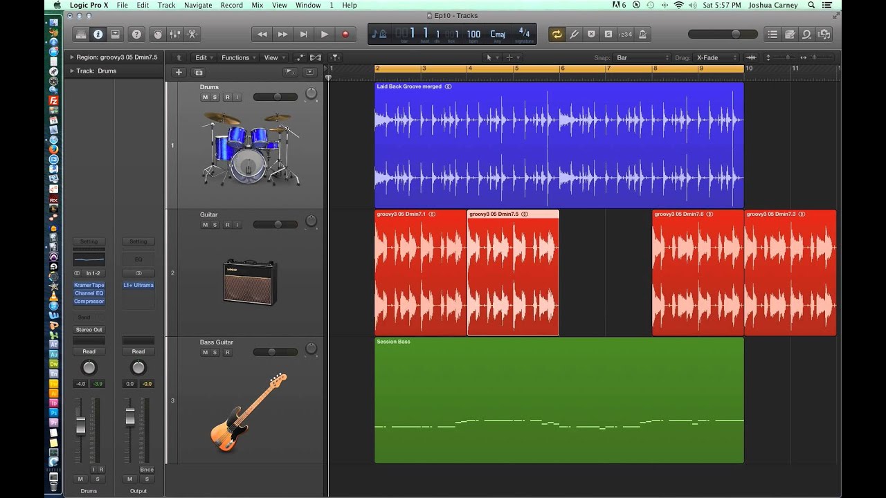
Task: Open the Navigate menu
Action: coord(198,5)
